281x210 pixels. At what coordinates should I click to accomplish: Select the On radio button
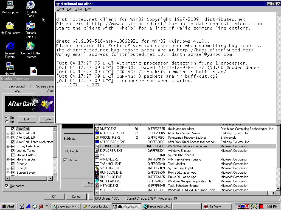[7, 117]
